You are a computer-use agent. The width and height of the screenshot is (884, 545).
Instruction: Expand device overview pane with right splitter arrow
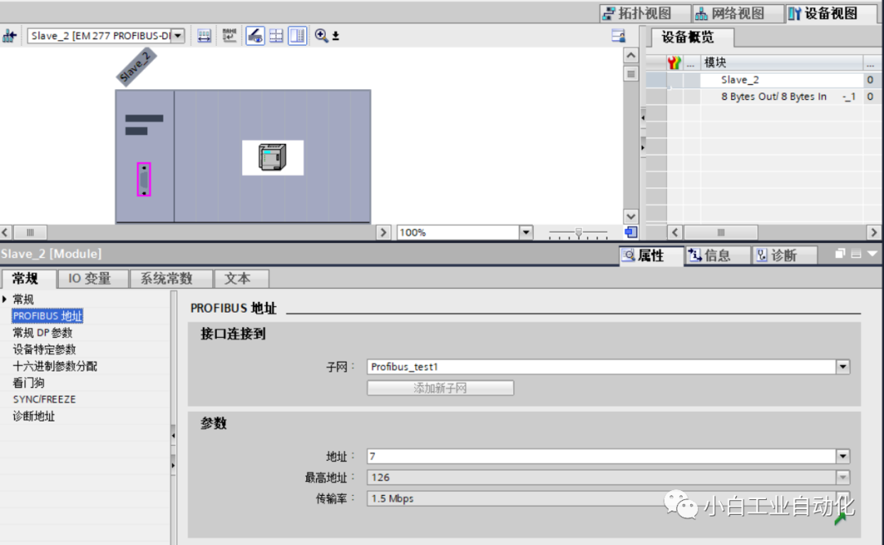pos(643,147)
